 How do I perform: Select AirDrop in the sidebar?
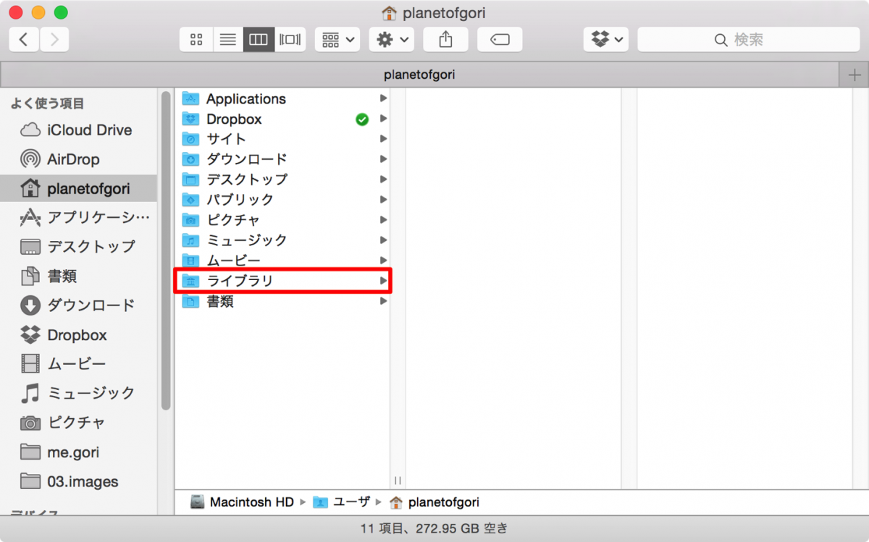[x=69, y=159]
